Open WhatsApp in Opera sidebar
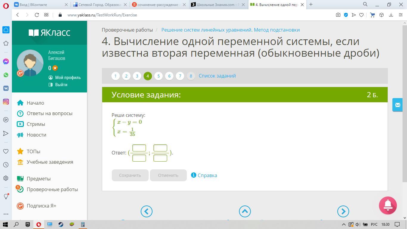407x229 pixels. click(6, 75)
